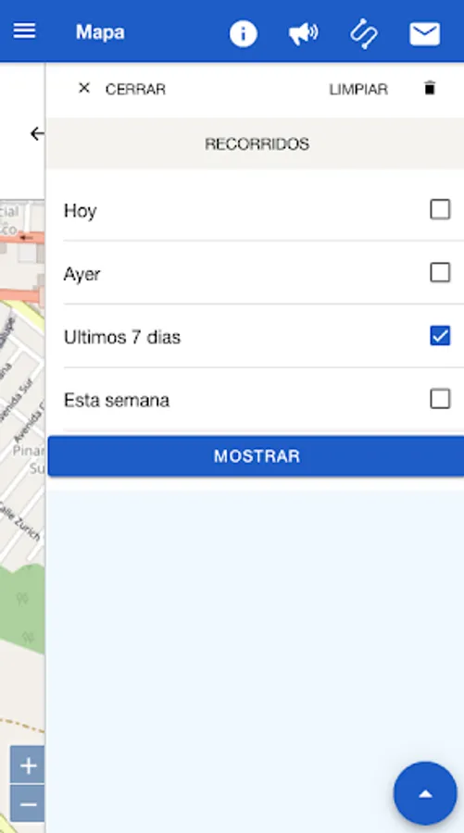Open the hamburger navigation menu
Screen dimensions: 464x833
pyautogui.click(x=24, y=31)
